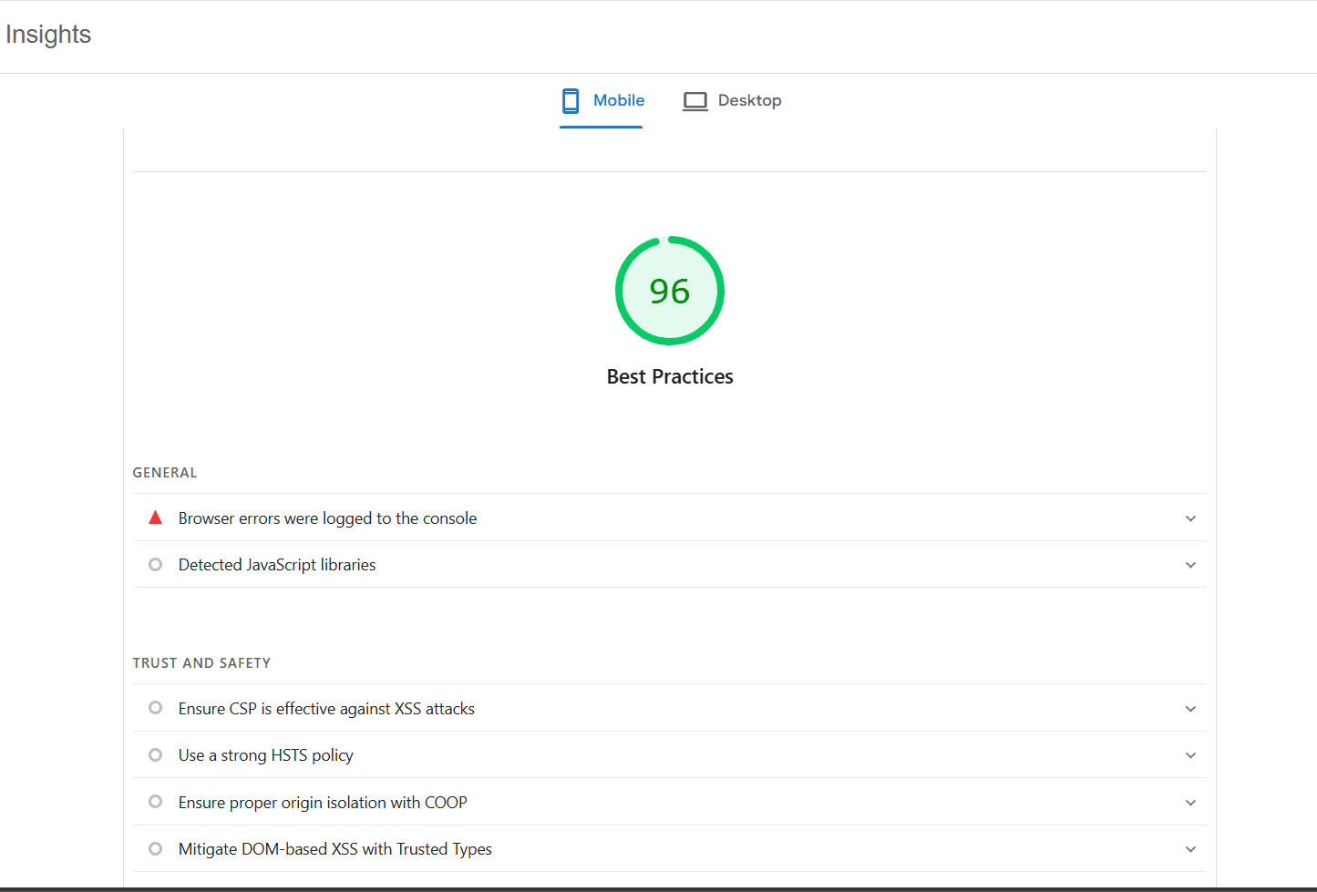Expand Ensure proper origin isolation COOP chevron
1317x892 pixels.
pos(1190,803)
